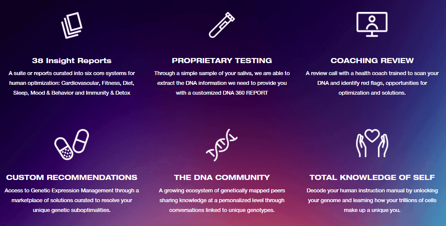The image size is (446, 226).
Task: Click the saliva sample description paragraph
Action: click(x=222, y=83)
